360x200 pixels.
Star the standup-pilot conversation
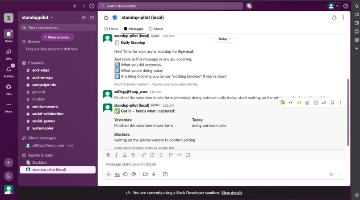tap(106, 17)
